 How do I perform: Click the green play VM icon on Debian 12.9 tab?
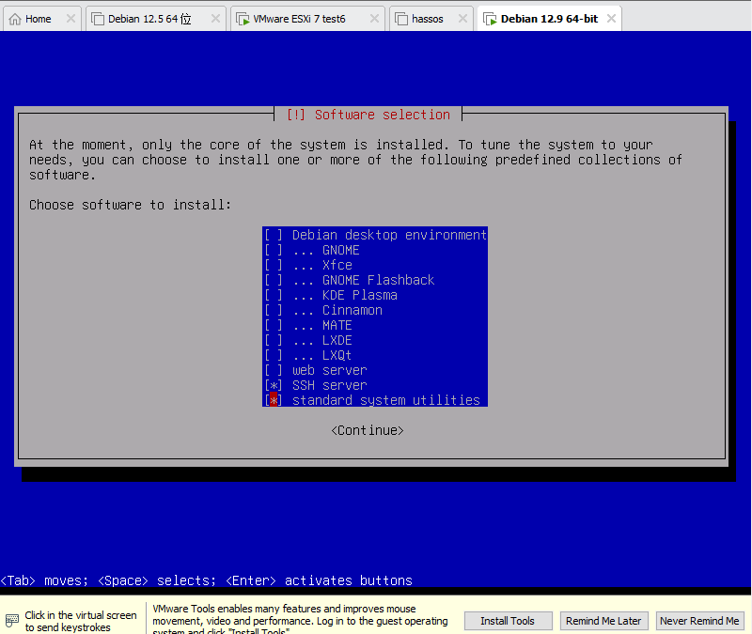[490, 17]
